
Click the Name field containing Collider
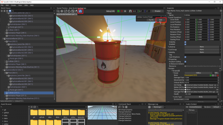[202, 15]
